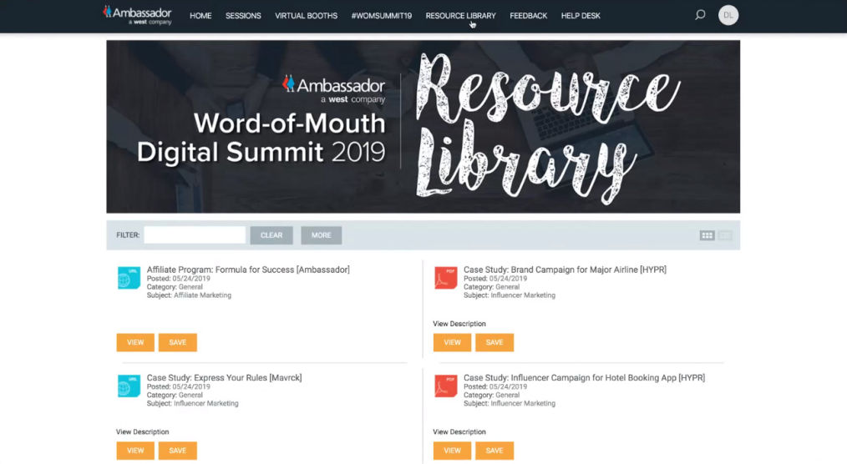Save Brand Campaign for Major Airline
Image resolution: width=847 pixels, height=464 pixels.
pos(495,343)
